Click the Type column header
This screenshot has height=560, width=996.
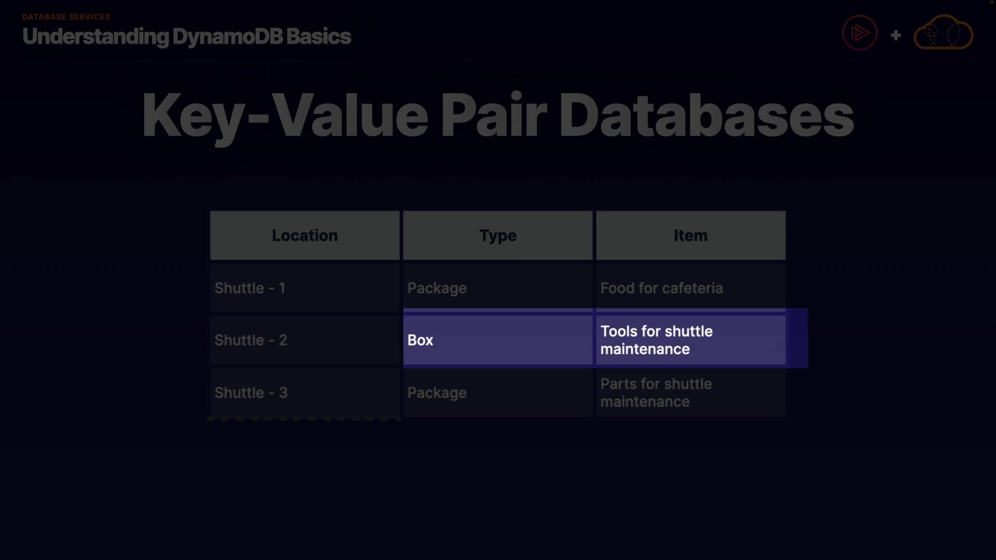(497, 235)
